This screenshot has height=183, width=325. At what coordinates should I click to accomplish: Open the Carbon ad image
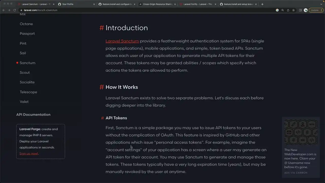(x=301, y=132)
